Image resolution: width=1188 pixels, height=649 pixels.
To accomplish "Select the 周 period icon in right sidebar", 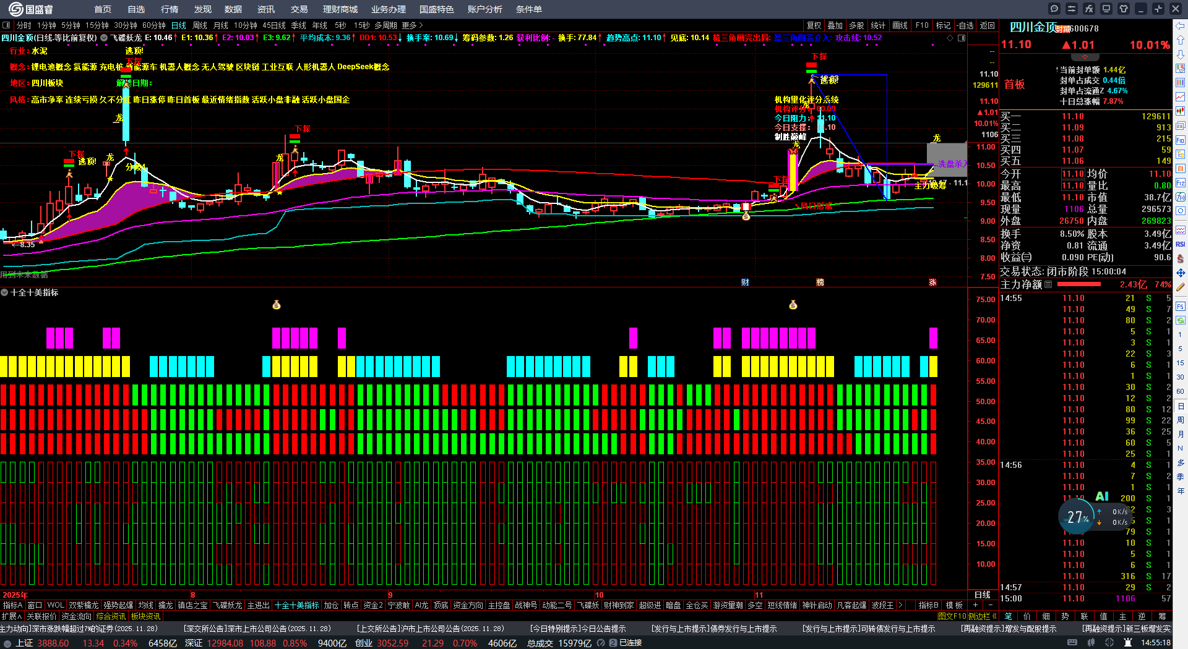I will (x=1181, y=420).
